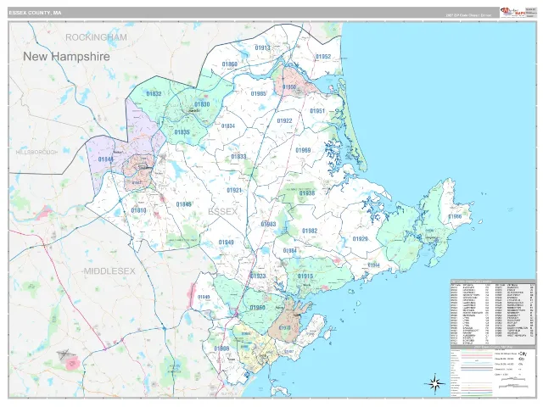
Task: Click ZIP code label 01921
Action: [x=234, y=190]
